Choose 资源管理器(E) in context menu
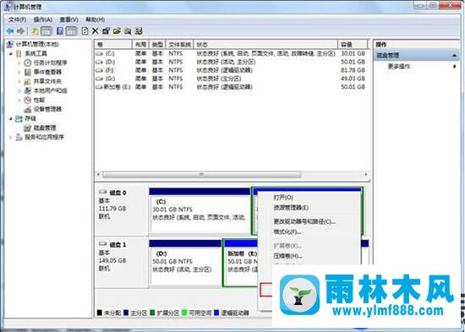 point(291,208)
